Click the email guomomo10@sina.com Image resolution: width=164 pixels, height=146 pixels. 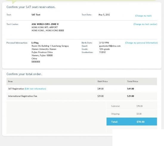click(110, 46)
